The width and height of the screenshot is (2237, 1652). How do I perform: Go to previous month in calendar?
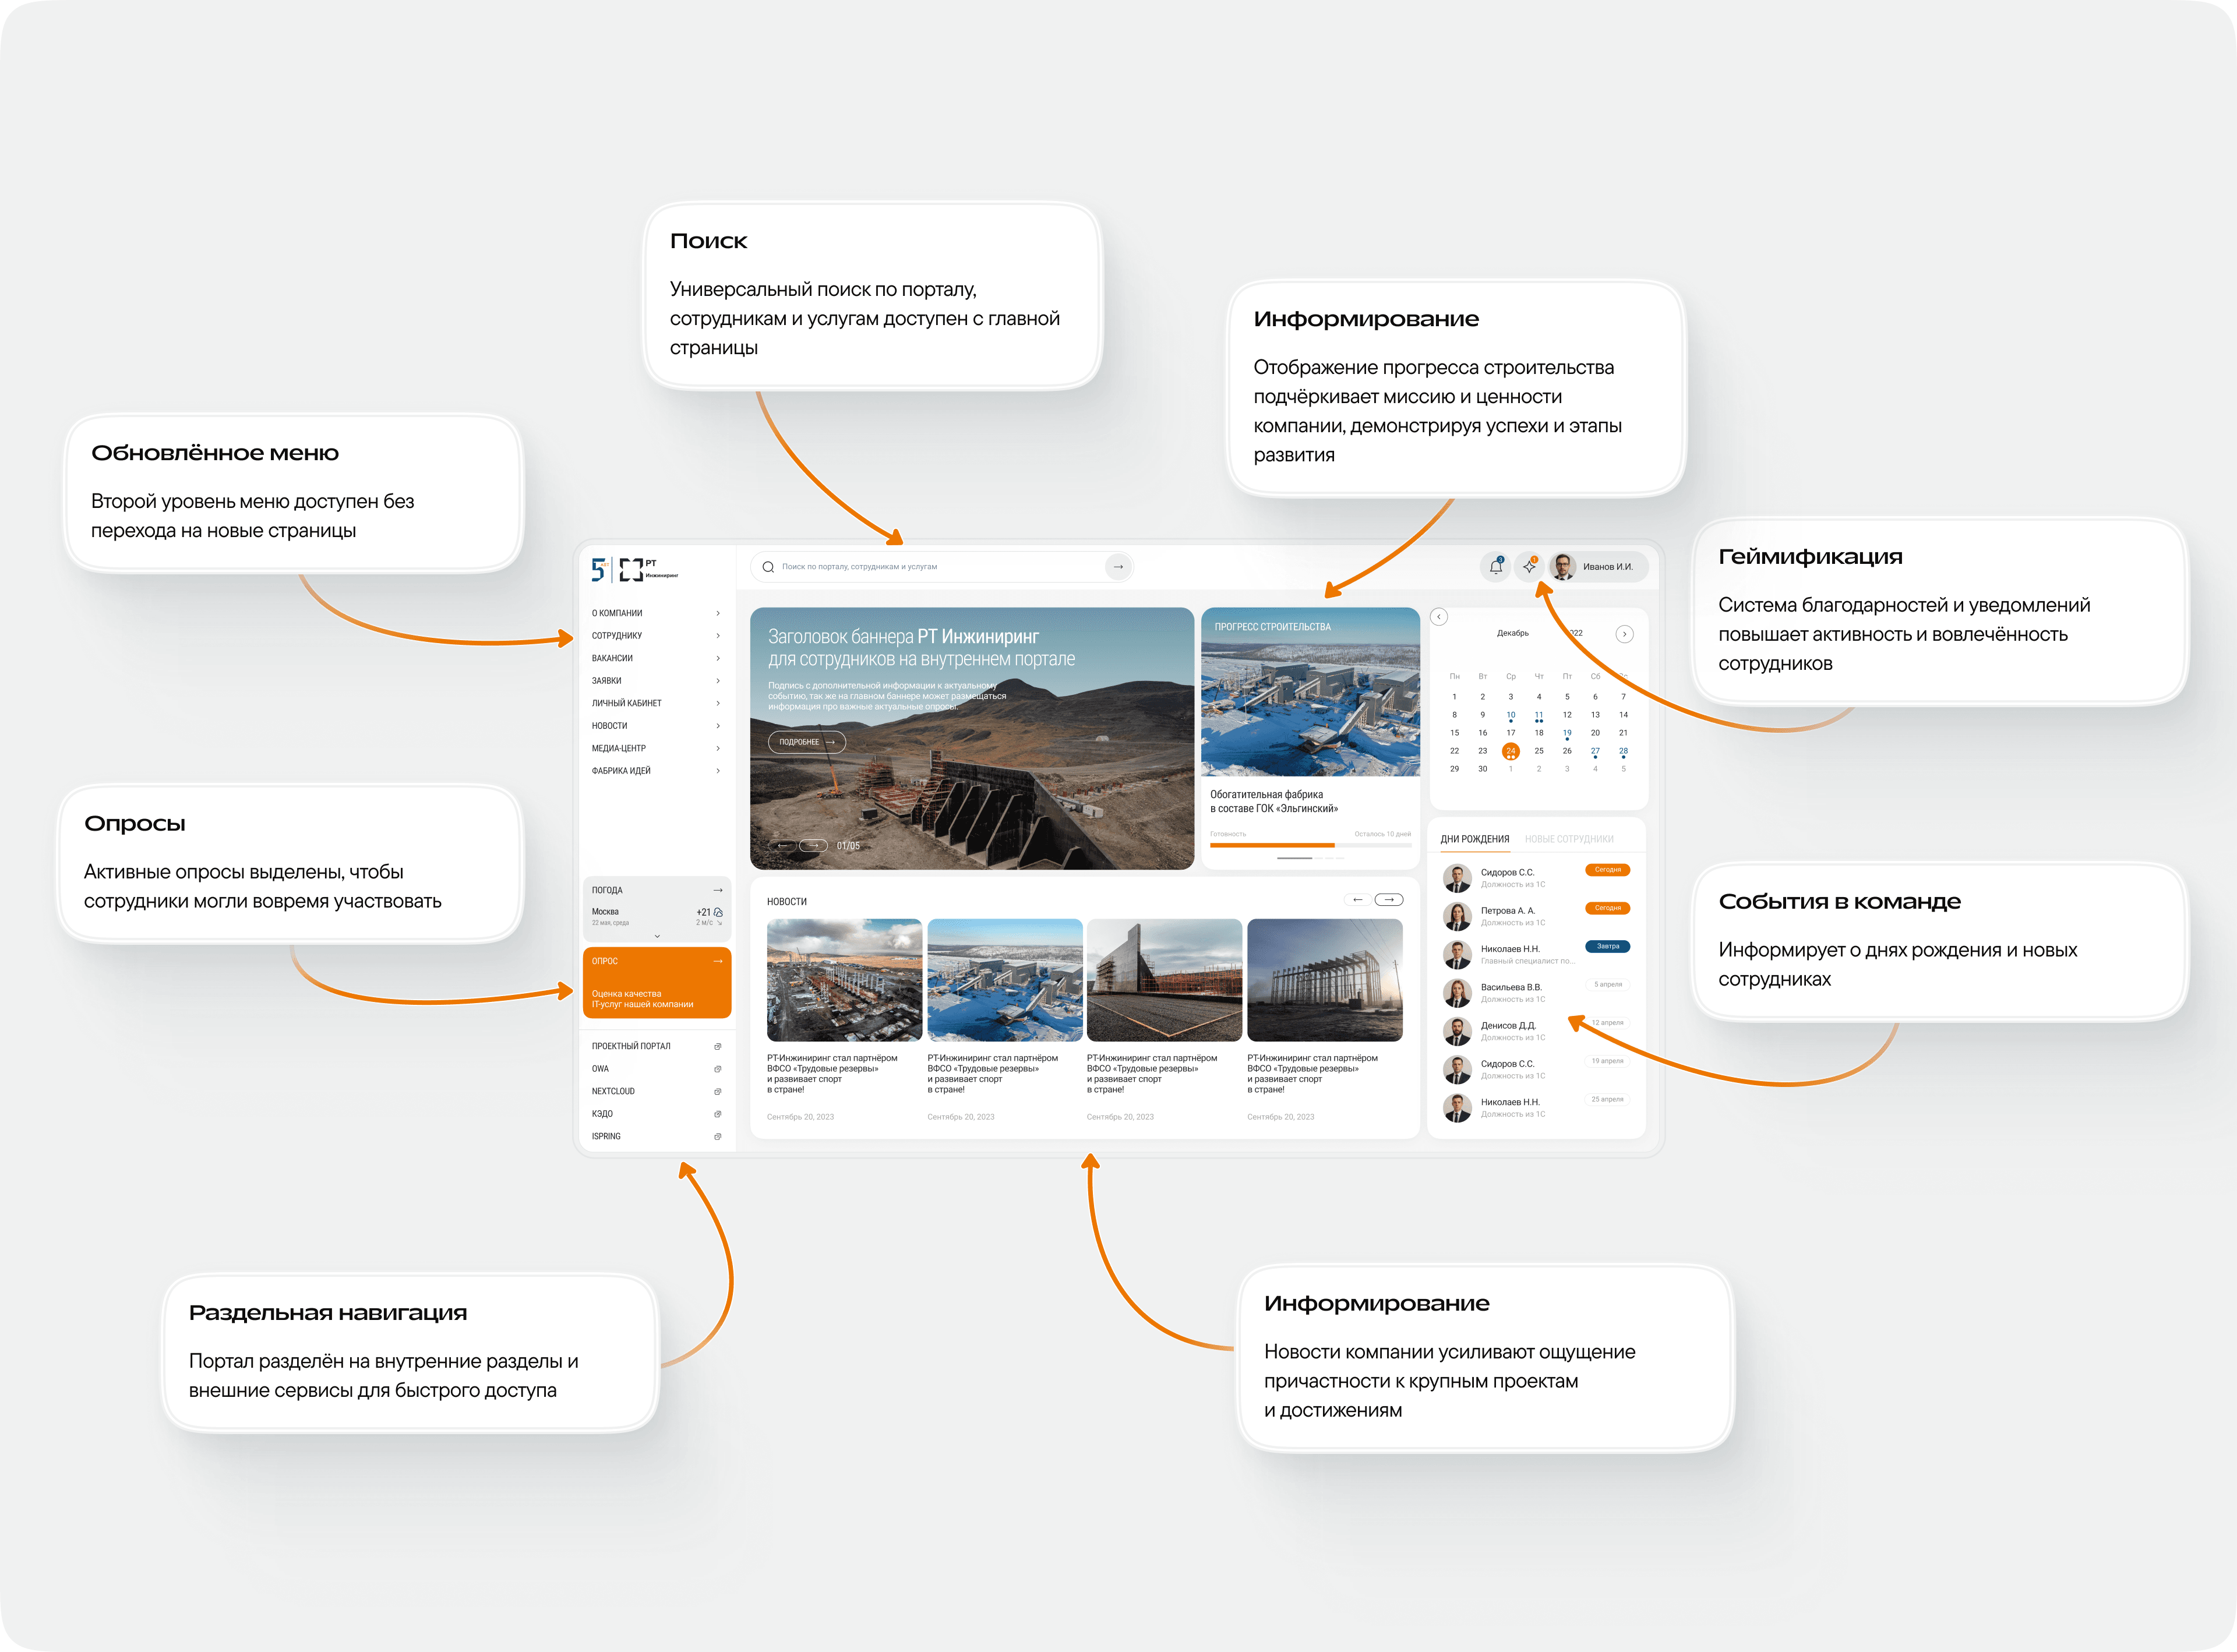[x=1439, y=617]
